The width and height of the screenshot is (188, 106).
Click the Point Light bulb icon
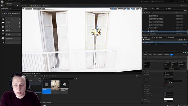click(x=3, y=23)
